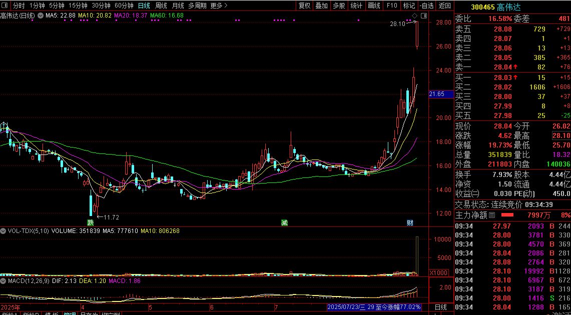Click the 跌 marker icon below the chart
This screenshot has width=571, height=315.
coord(90,222)
